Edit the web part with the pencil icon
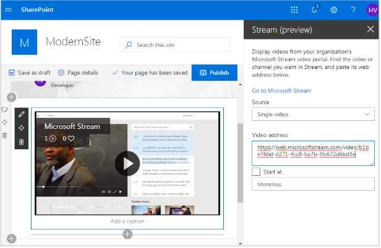 [x=22, y=114]
